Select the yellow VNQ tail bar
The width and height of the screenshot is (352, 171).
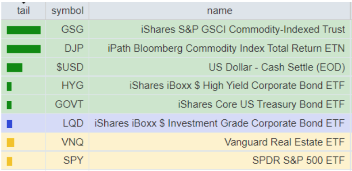(x=10, y=143)
